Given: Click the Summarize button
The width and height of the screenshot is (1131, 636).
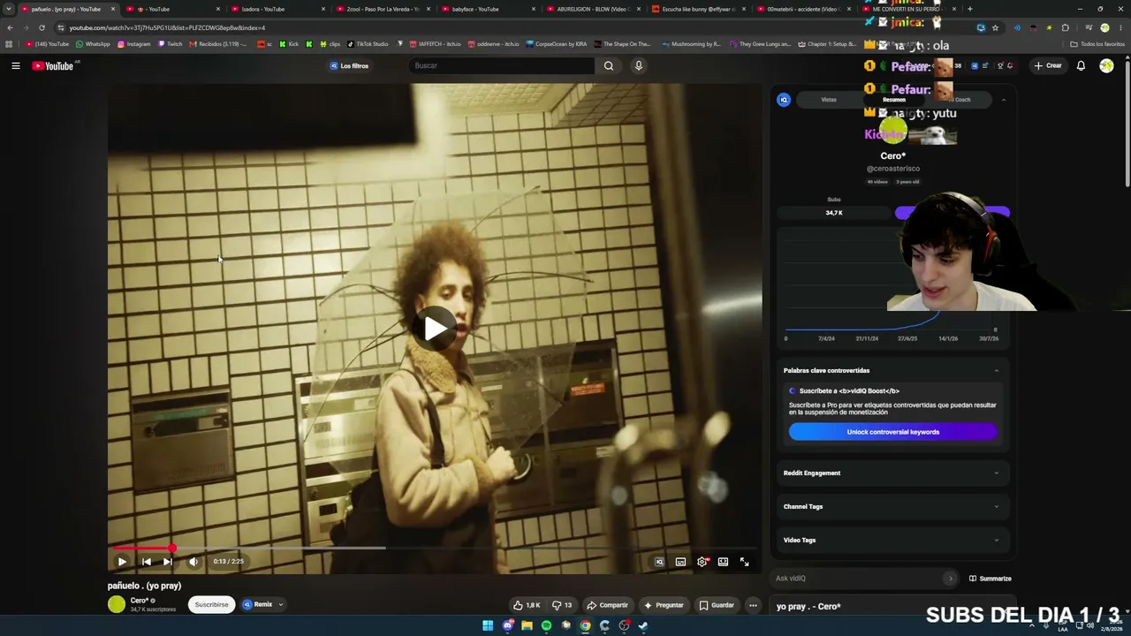Looking at the screenshot, I should coord(991,579).
